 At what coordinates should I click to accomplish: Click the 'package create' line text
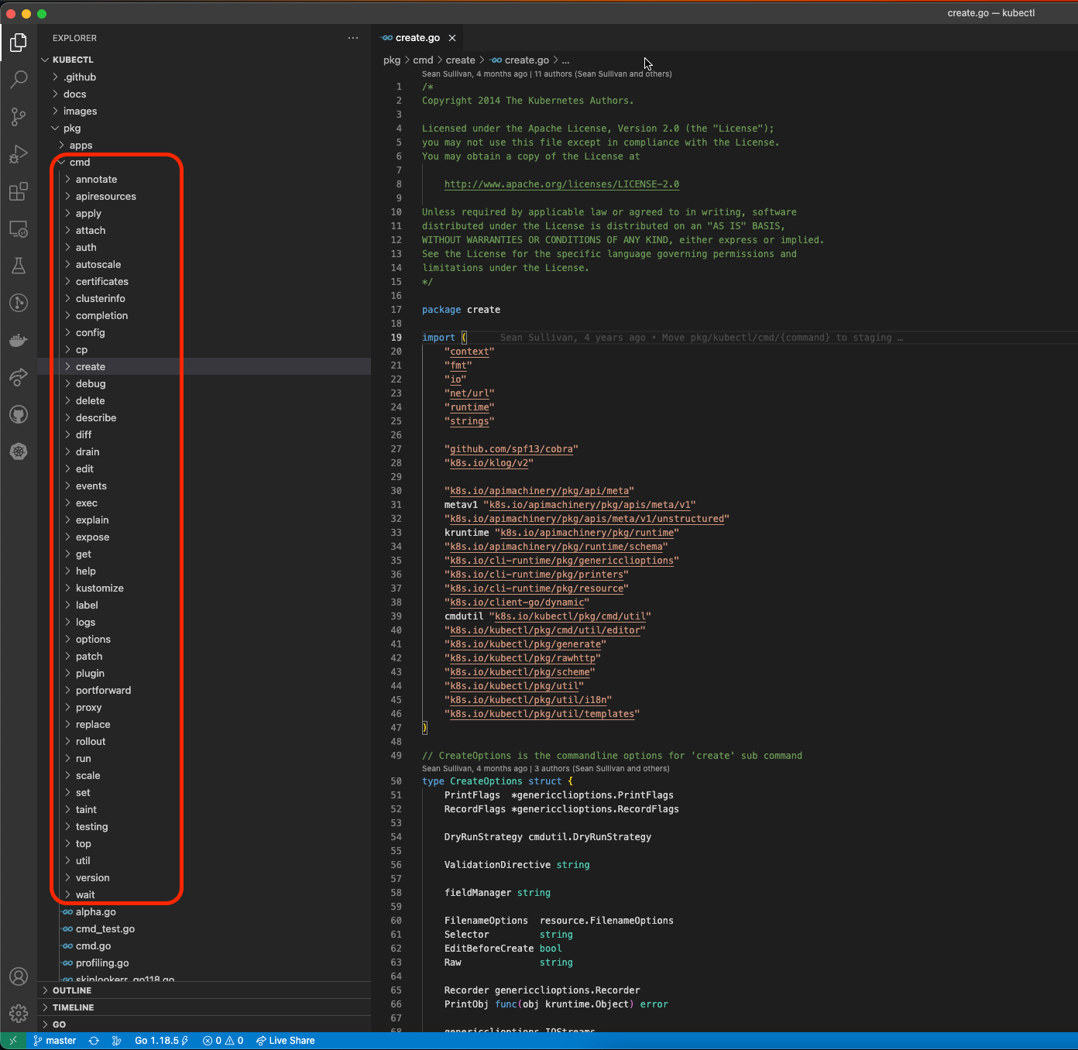click(461, 310)
